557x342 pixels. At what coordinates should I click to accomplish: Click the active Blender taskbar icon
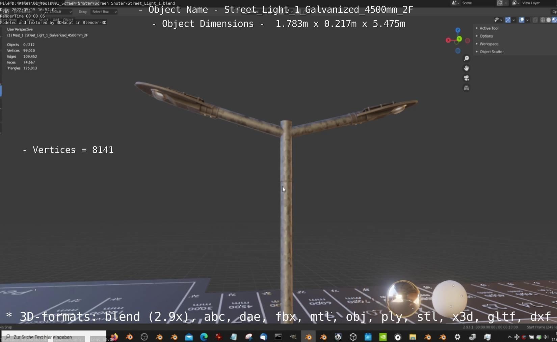click(x=308, y=337)
